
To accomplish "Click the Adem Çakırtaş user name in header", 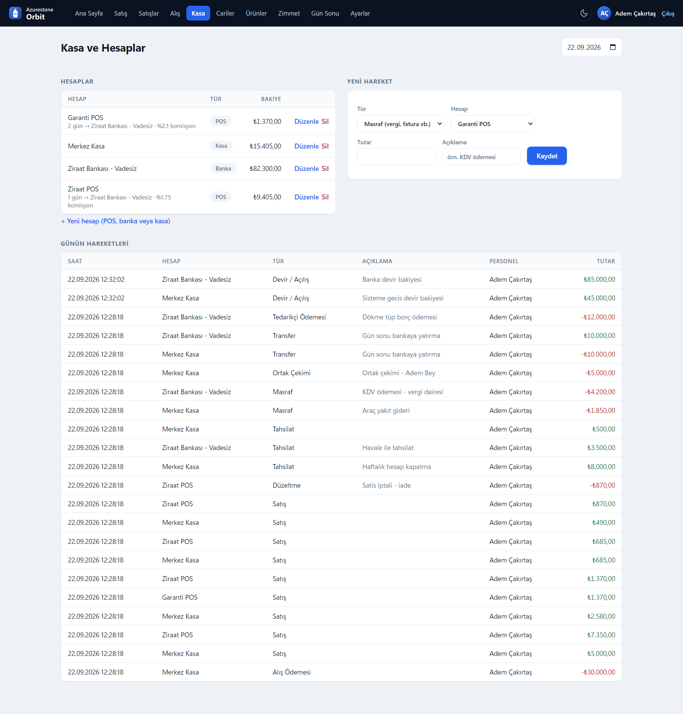I will point(635,14).
